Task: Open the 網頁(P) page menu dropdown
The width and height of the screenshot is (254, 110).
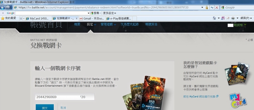Action: [246, 18]
